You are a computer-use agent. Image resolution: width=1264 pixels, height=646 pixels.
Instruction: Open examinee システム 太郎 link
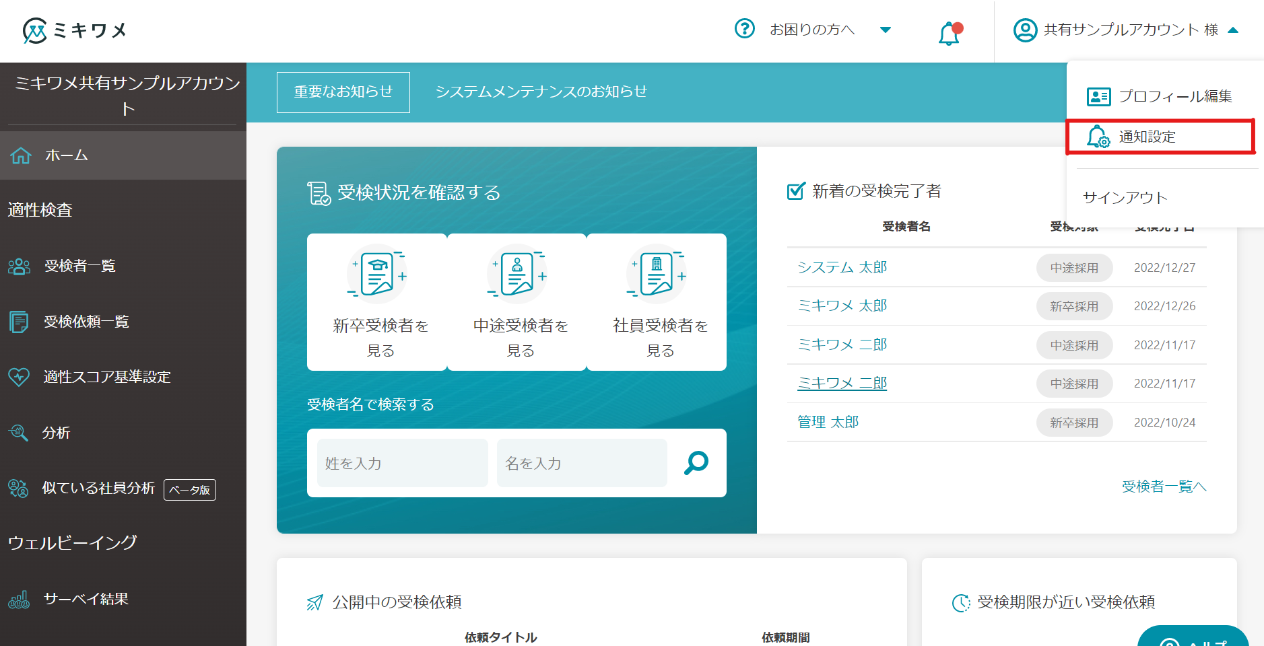842,267
